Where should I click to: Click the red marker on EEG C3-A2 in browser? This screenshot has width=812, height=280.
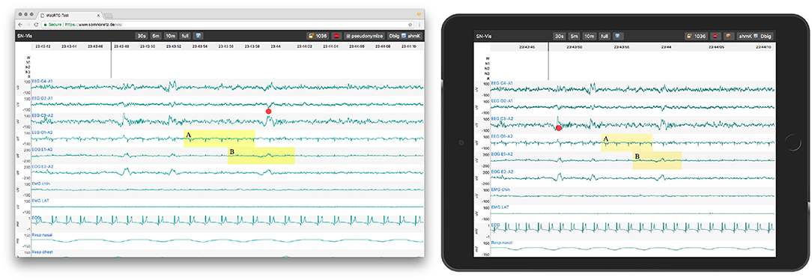point(268,112)
